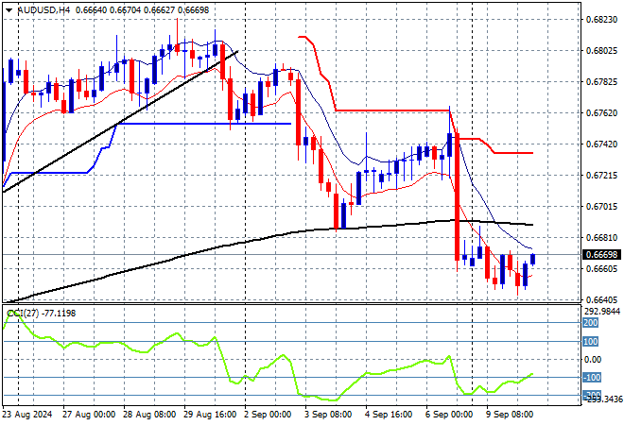
Task: Select the 3 Sep 08:00 time label
Action: tap(329, 415)
